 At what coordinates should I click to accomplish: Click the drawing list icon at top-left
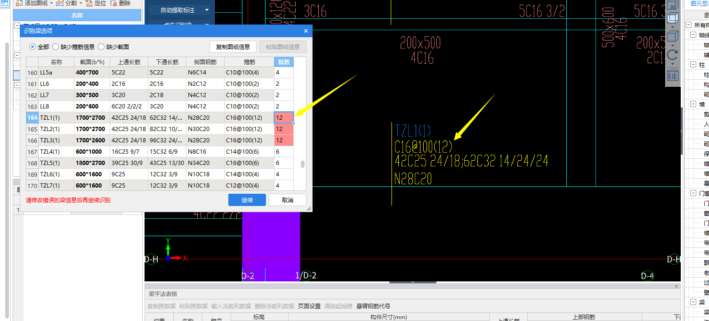pos(4,3)
